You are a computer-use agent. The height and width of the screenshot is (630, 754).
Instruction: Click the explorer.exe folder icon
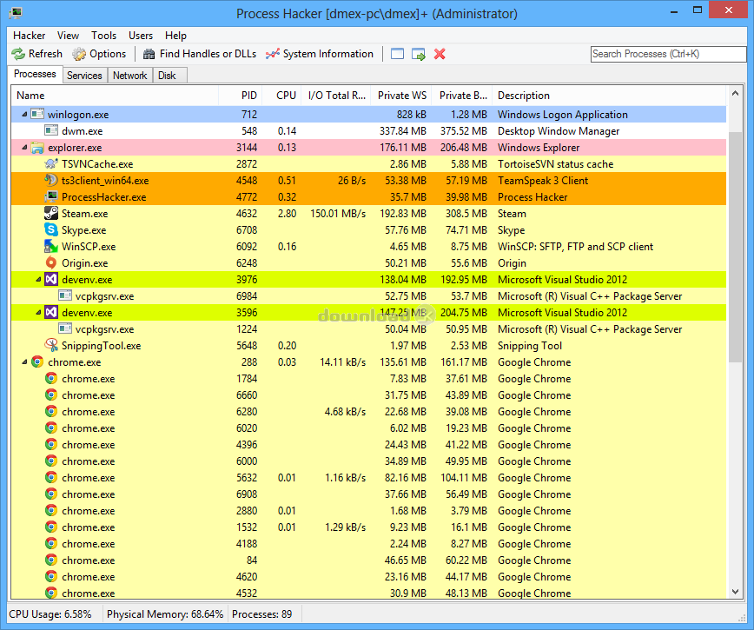[x=37, y=147]
